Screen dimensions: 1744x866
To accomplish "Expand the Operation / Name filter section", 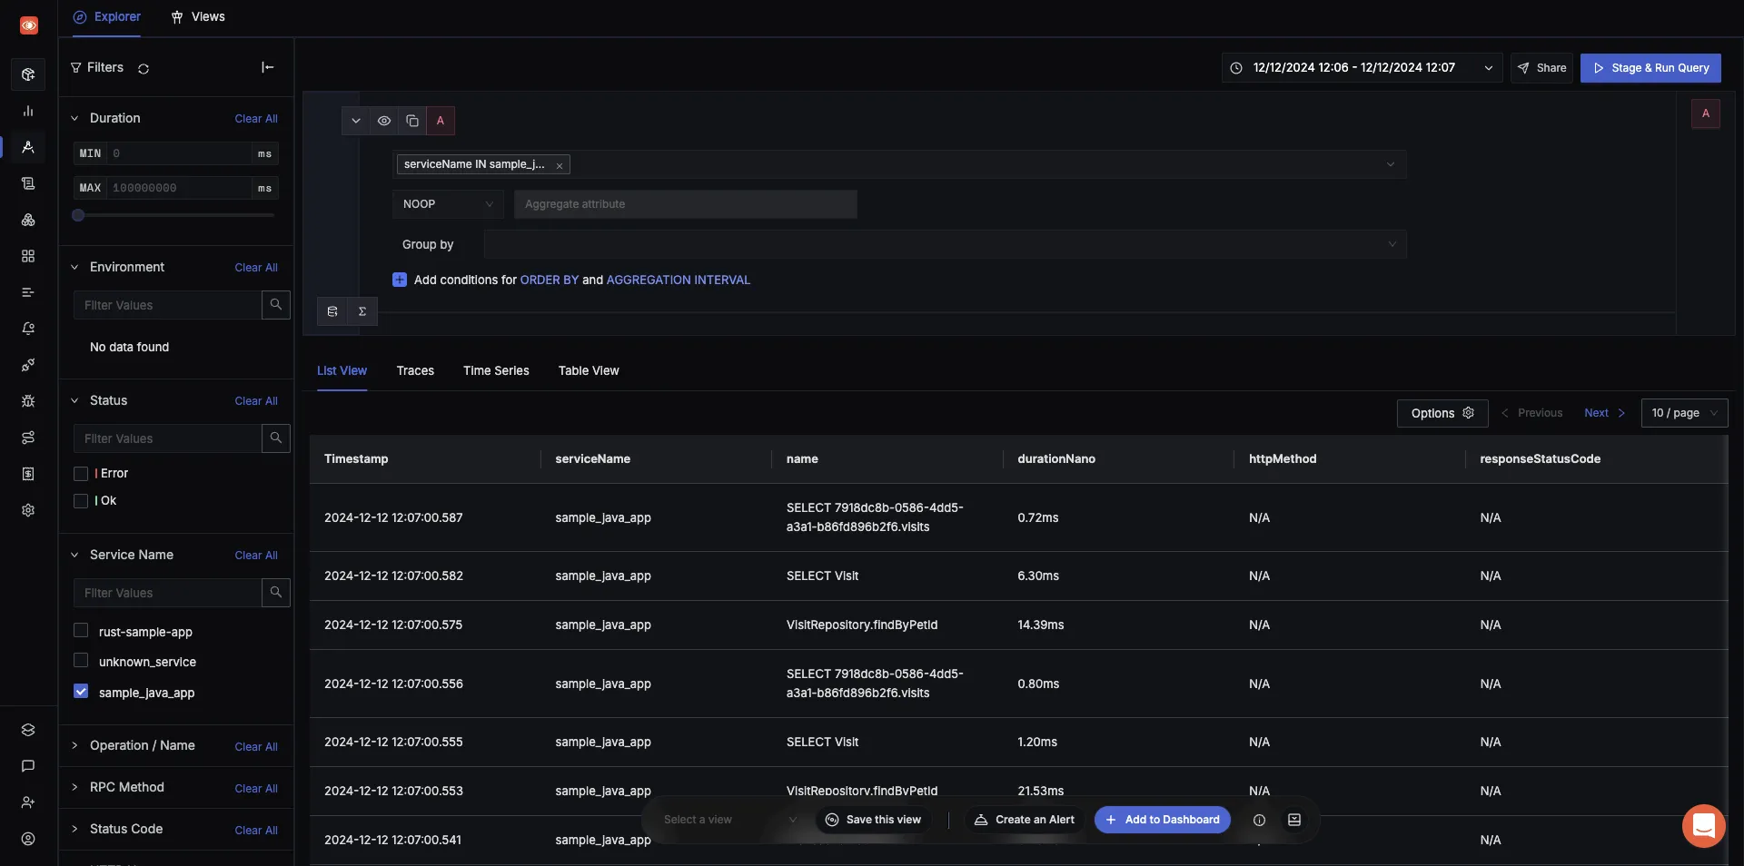I will click(x=74, y=745).
